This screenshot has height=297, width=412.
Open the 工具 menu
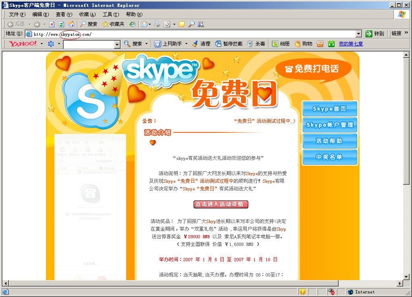(112, 14)
